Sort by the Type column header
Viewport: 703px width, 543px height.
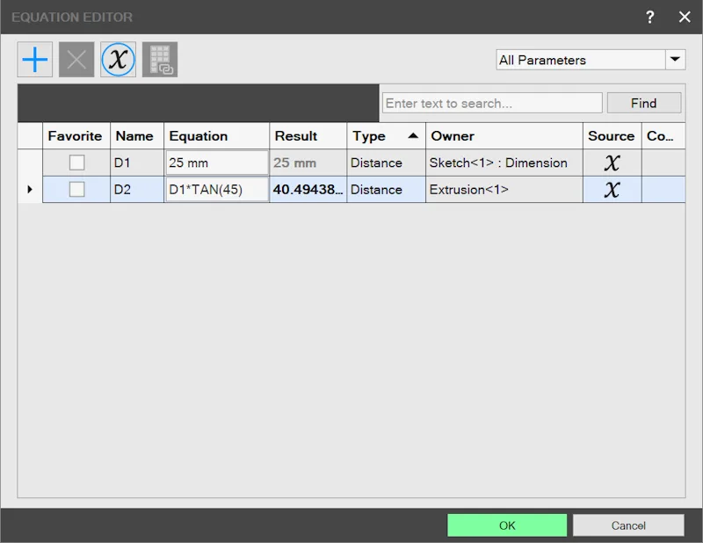(x=386, y=136)
